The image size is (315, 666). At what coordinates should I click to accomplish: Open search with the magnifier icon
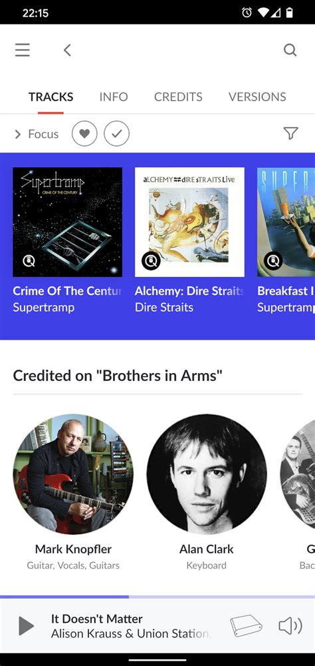click(290, 50)
